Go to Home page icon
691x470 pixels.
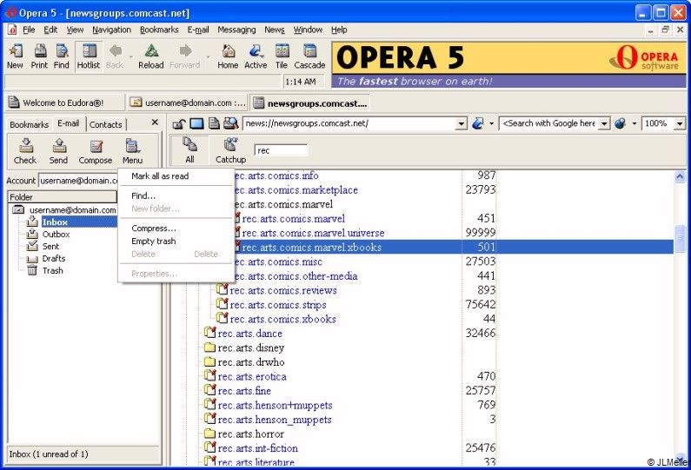click(x=228, y=56)
